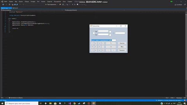Click the highlighted text box above the keypad
The width and height of the screenshot is (187, 105).
pos(103,40)
